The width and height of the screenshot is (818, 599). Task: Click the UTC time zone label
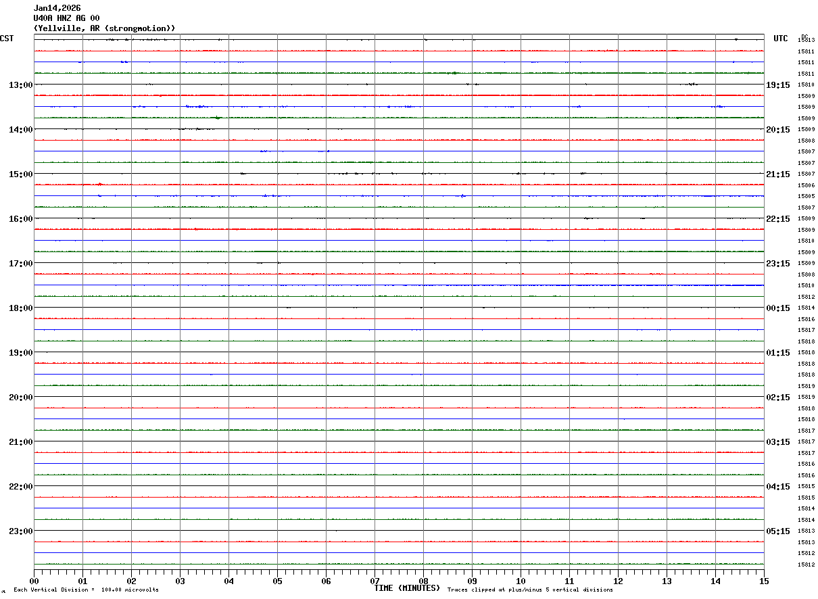[781, 39]
